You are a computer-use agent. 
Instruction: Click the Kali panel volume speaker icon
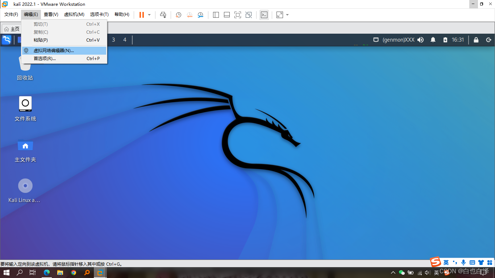tap(421, 40)
